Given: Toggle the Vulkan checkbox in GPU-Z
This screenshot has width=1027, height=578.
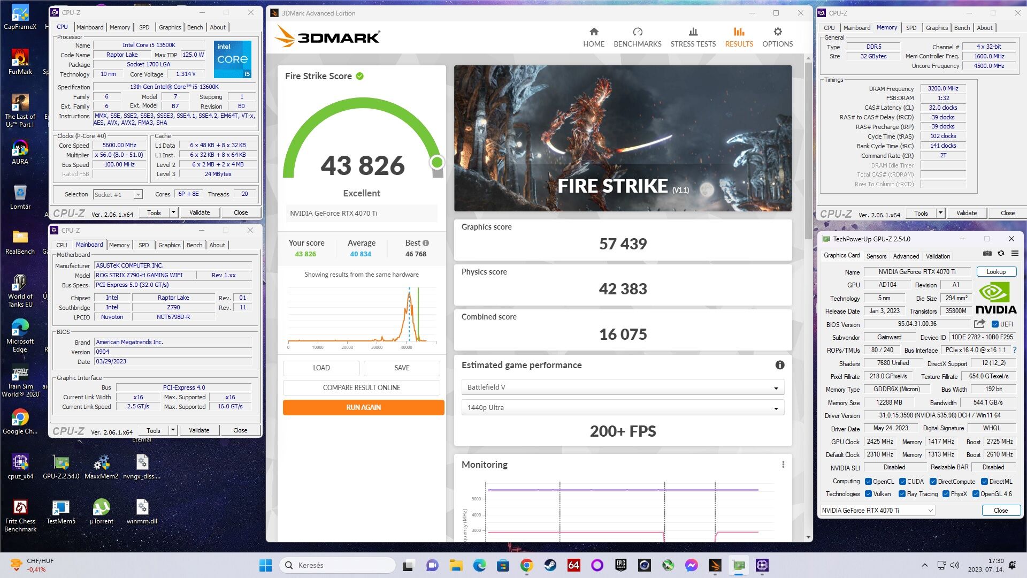Looking at the screenshot, I should point(868,493).
